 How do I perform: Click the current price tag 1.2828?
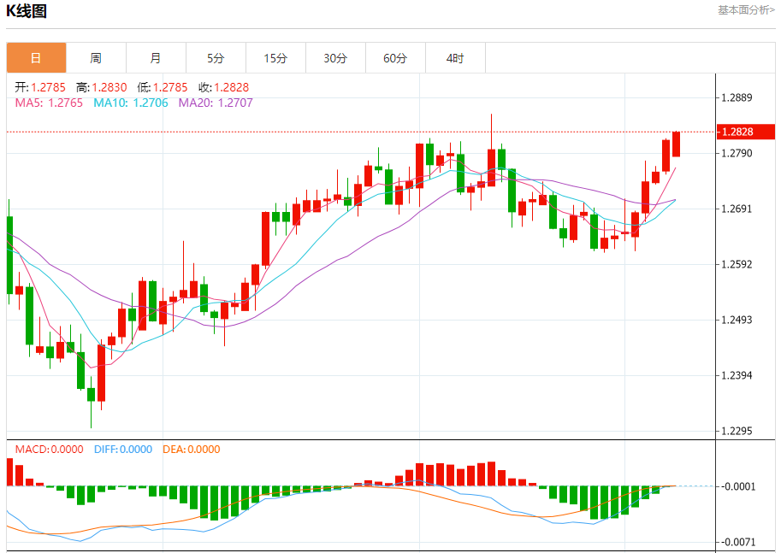coord(746,132)
